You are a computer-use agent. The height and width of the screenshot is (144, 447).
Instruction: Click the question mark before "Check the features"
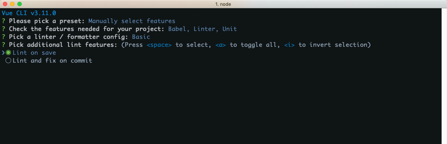[3, 29]
